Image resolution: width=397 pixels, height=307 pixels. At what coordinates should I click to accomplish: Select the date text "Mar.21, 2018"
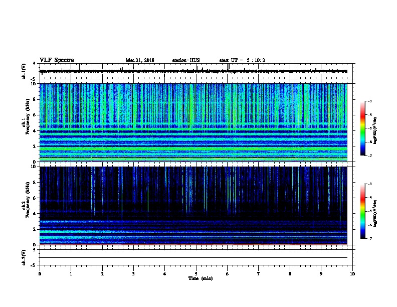tap(140, 60)
